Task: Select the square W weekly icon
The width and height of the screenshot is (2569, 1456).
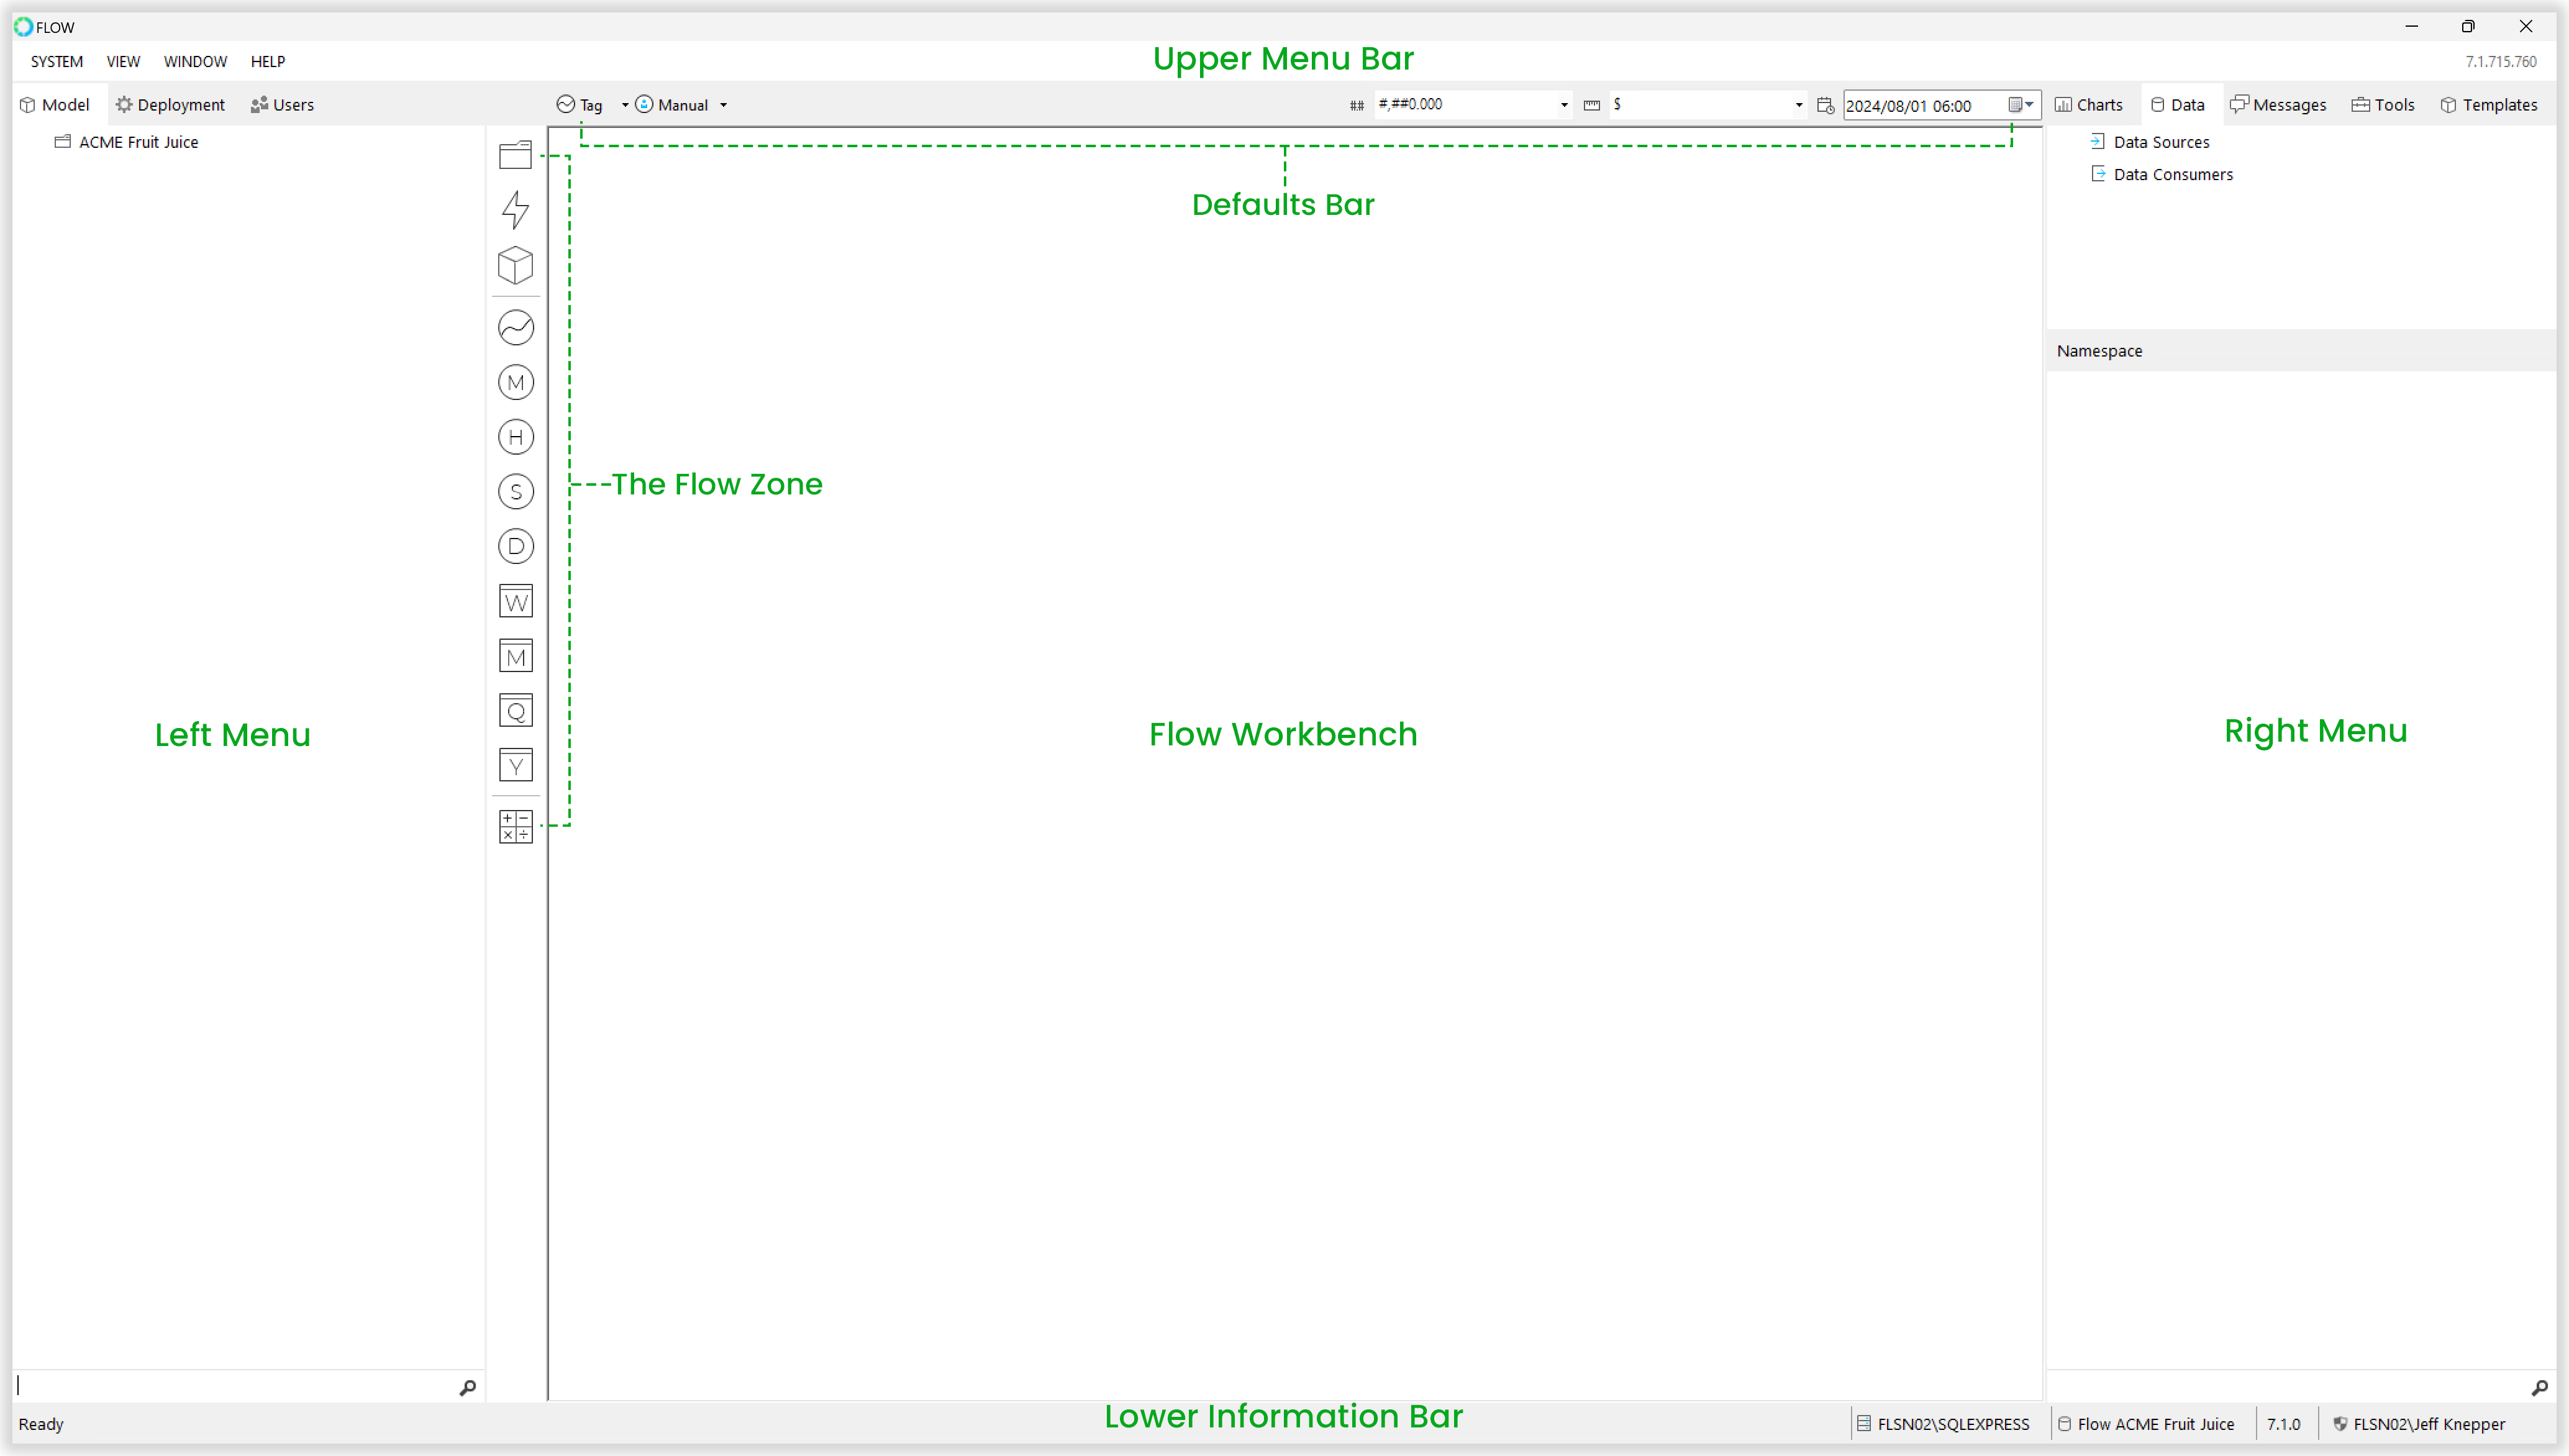Action: (516, 601)
